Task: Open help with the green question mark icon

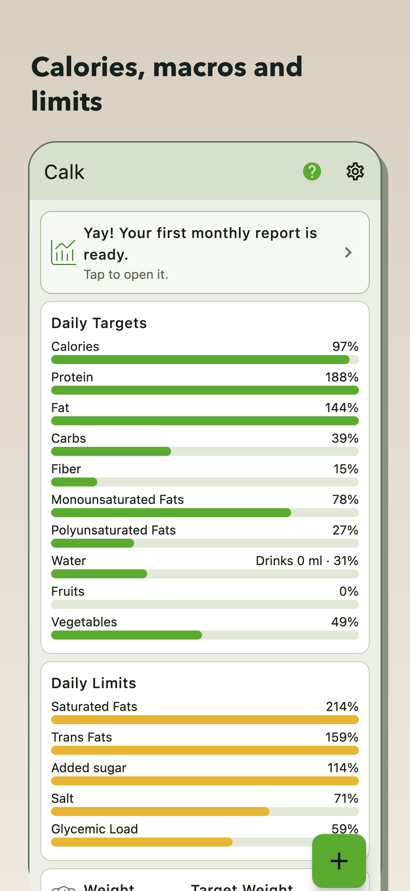Action: pyautogui.click(x=312, y=171)
